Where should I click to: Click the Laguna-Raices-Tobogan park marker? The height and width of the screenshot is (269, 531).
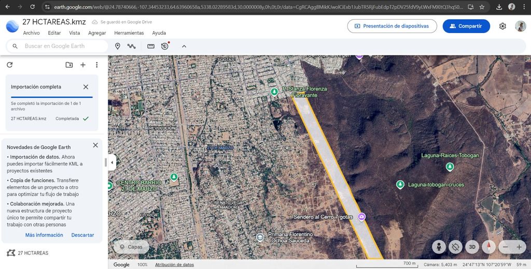tap(450, 167)
